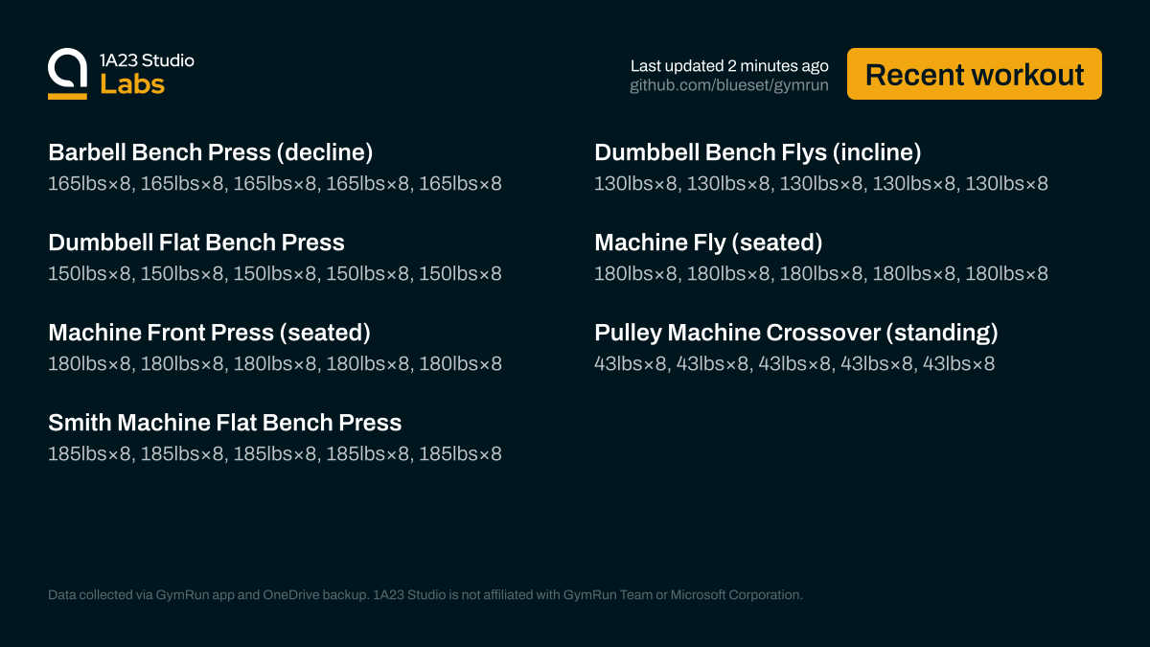Click the 165lbs×8 sets line

(274, 183)
